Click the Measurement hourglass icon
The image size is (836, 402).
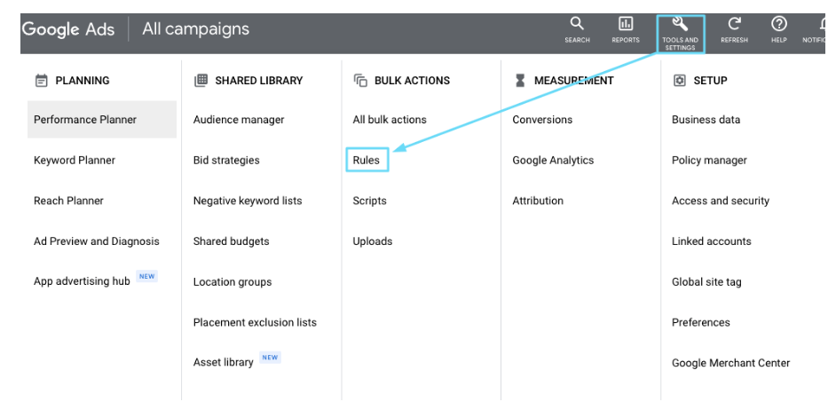click(x=520, y=81)
